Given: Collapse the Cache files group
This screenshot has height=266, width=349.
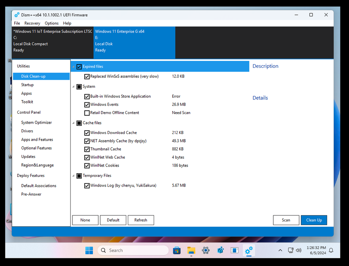Looking at the screenshot, I should (x=73, y=123).
